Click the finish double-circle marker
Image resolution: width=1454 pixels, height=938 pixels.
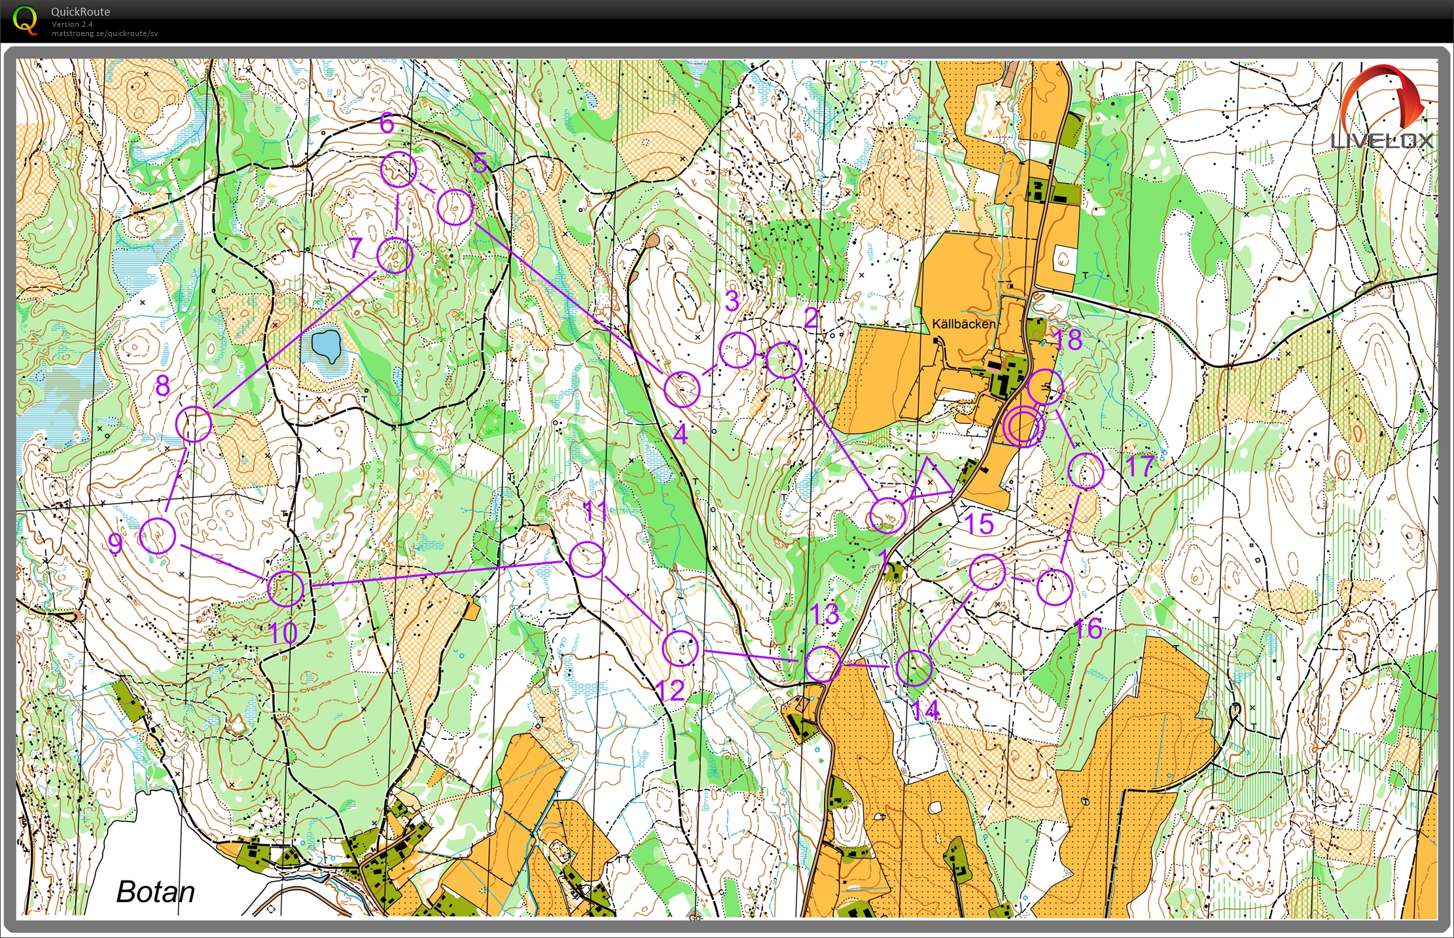point(1023,426)
